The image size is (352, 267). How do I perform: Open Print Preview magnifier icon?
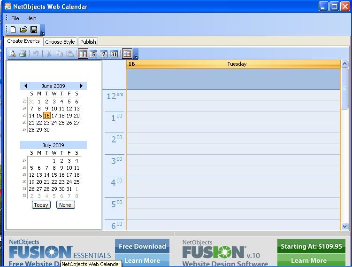(12, 54)
